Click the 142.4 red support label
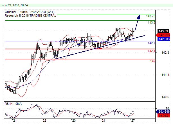 [151, 51]
